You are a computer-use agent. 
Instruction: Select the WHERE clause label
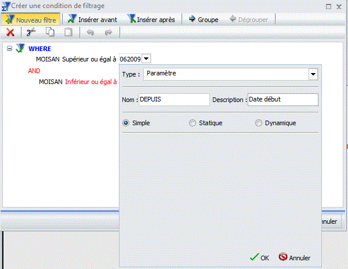coord(39,49)
